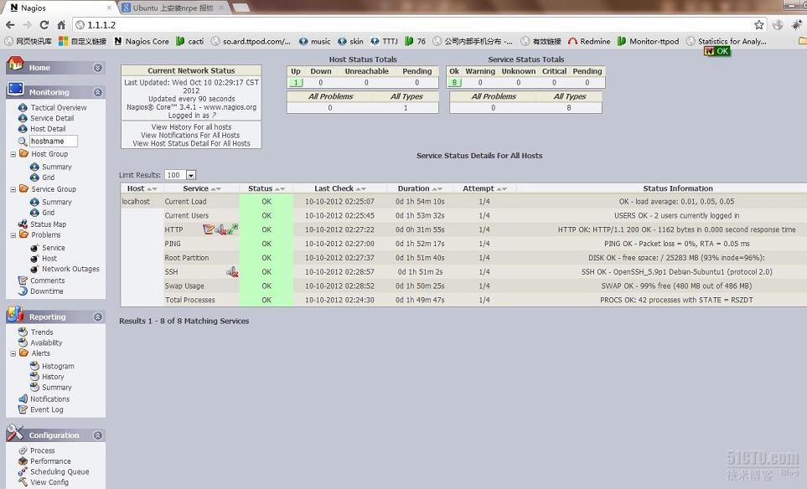Open the Total Processes service link
This screenshot has width=807, height=489.
tap(190, 300)
